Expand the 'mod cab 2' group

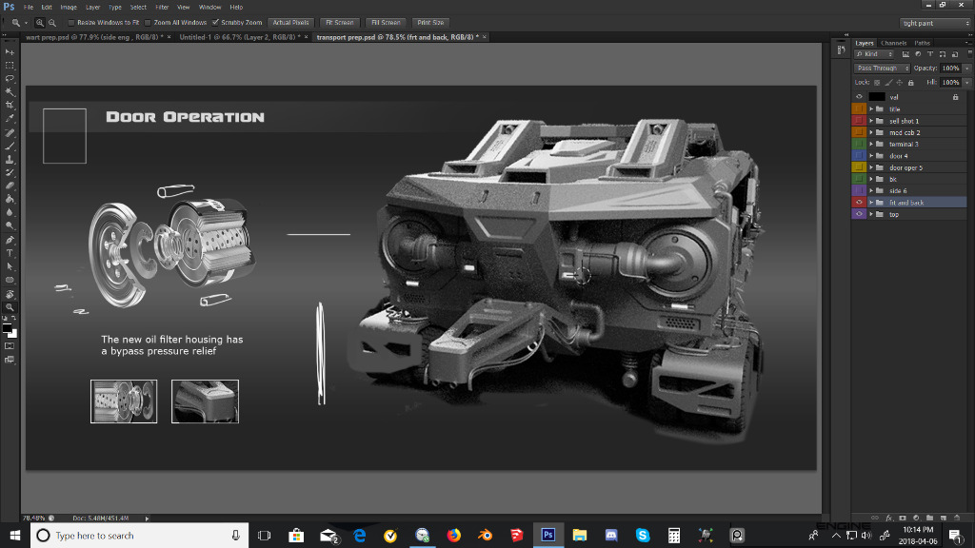(871, 132)
